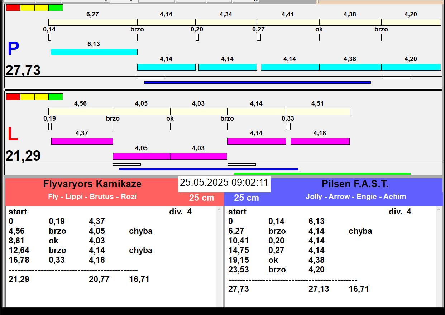Click the red L lane letter
Image resolution: width=445 pixels, height=315 pixels.
click(x=13, y=135)
